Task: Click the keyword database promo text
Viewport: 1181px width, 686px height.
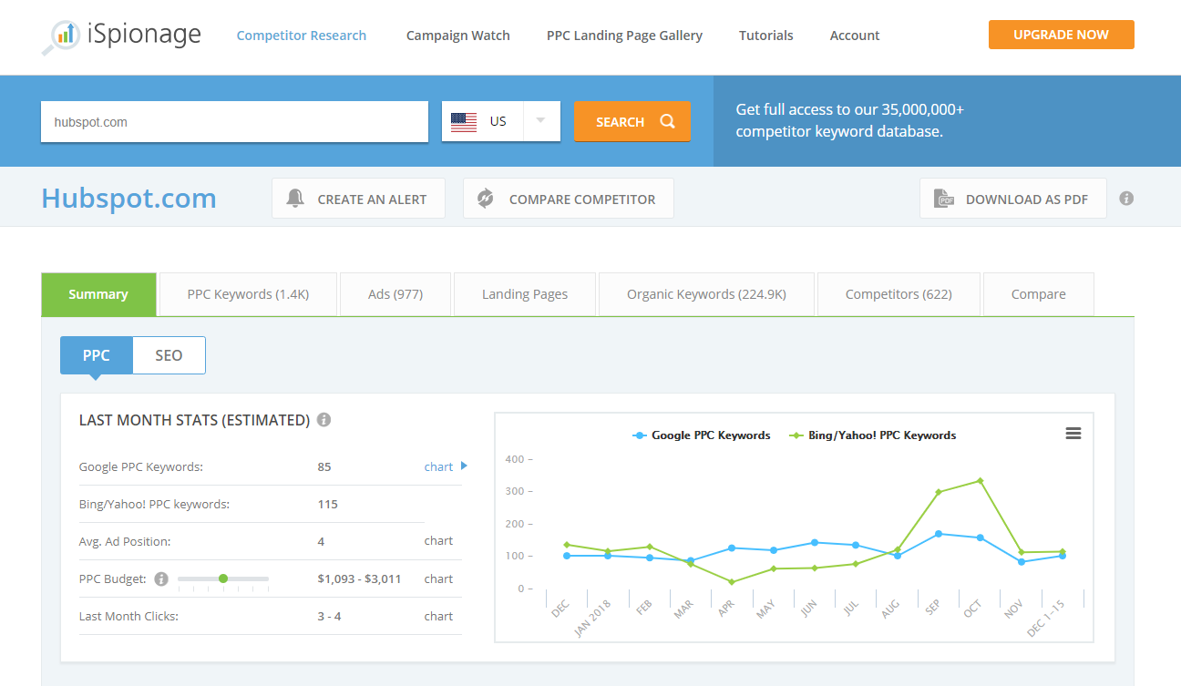Action: (x=850, y=120)
